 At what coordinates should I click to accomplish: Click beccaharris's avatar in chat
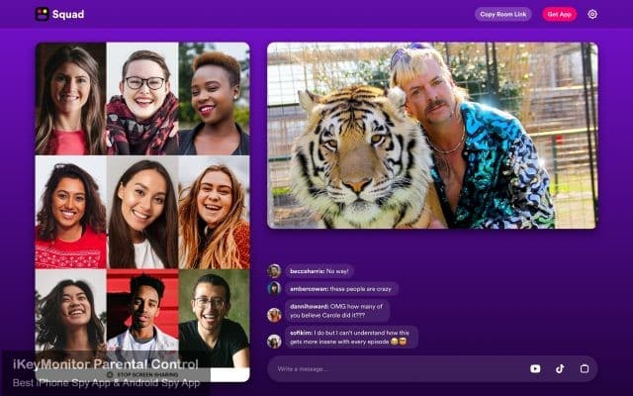click(x=274, y=270)
